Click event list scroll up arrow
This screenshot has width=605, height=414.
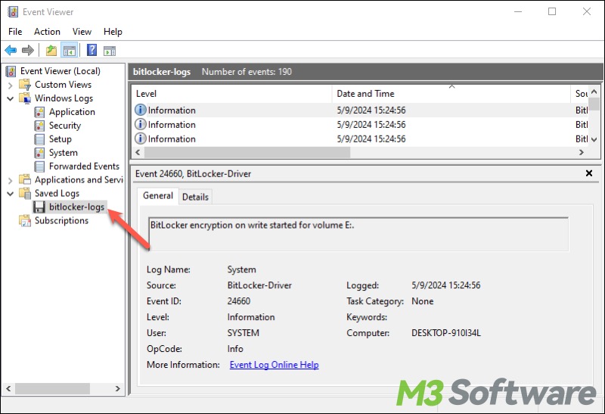click(594, 92)
